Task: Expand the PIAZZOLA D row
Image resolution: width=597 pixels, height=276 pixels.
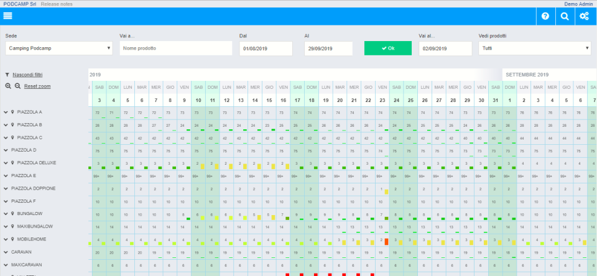Action: click(x=6, y=150)
